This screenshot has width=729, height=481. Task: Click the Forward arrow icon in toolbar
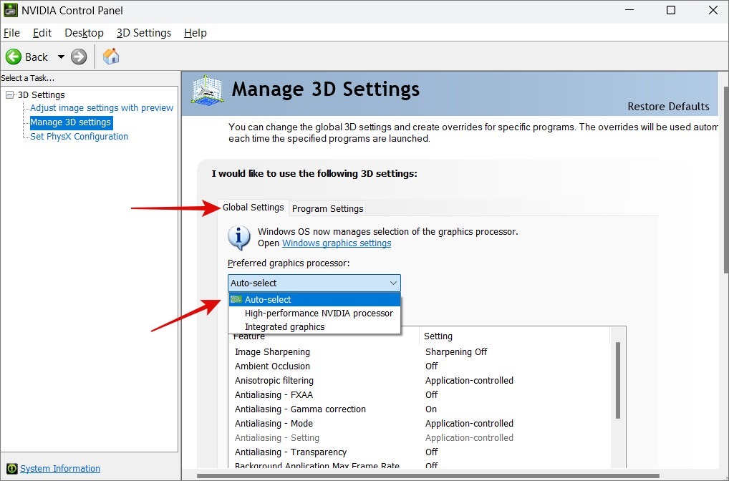click(79, 57)
